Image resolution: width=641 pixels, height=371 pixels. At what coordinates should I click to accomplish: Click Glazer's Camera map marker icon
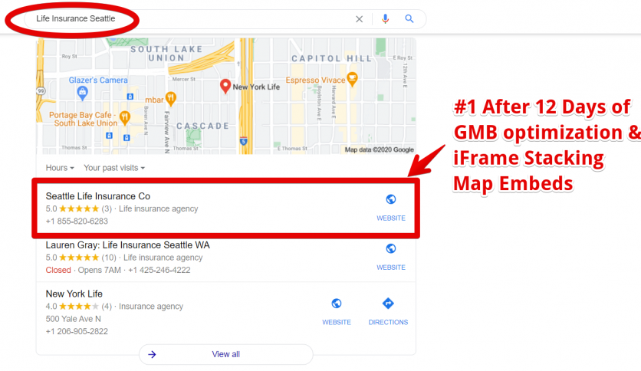coord(83,94)
